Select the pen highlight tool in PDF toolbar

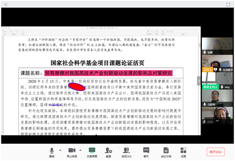148,32
